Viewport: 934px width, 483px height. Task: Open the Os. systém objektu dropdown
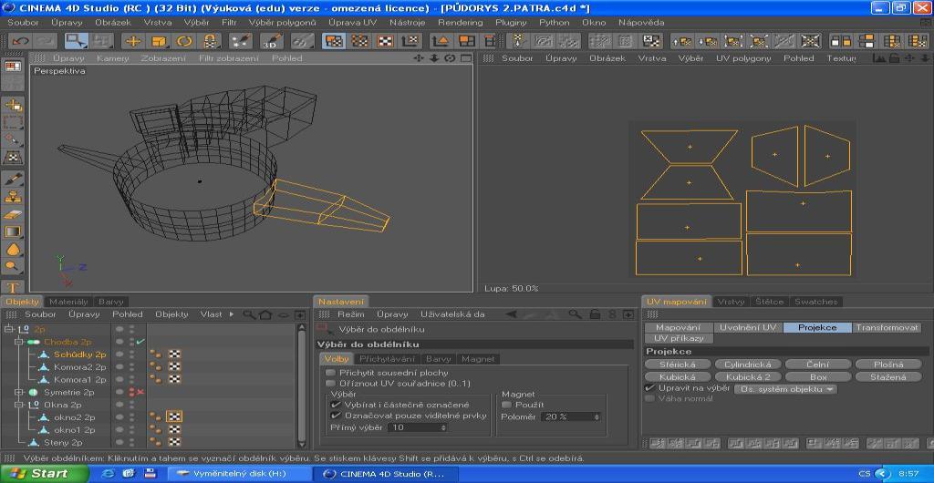tap(785, 389)
